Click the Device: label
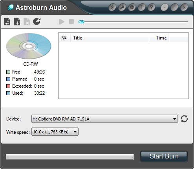The width and height of the screenshot is (194, 169). point(13,119)
